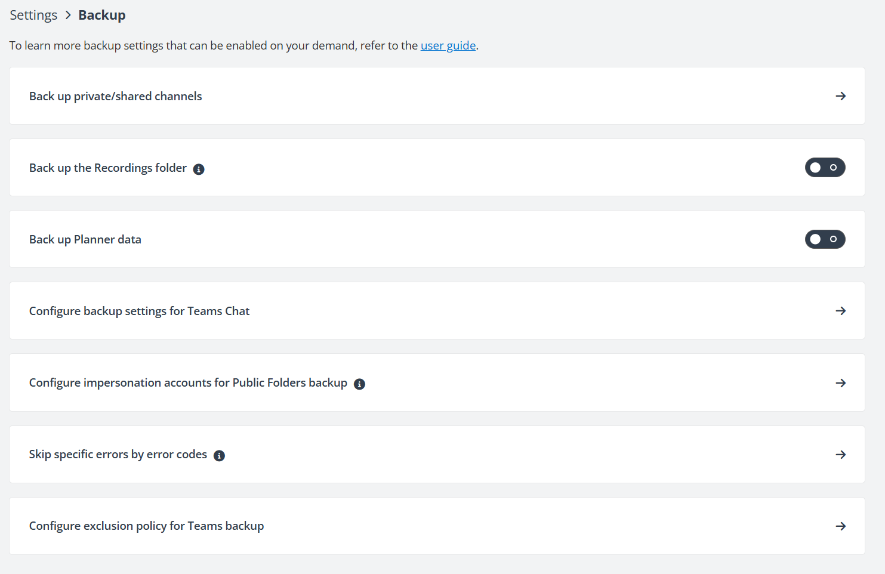Viewport: 885px width, 574px height.
Task: Open arrow for private/shared channels backup
Action: [841, 96]
